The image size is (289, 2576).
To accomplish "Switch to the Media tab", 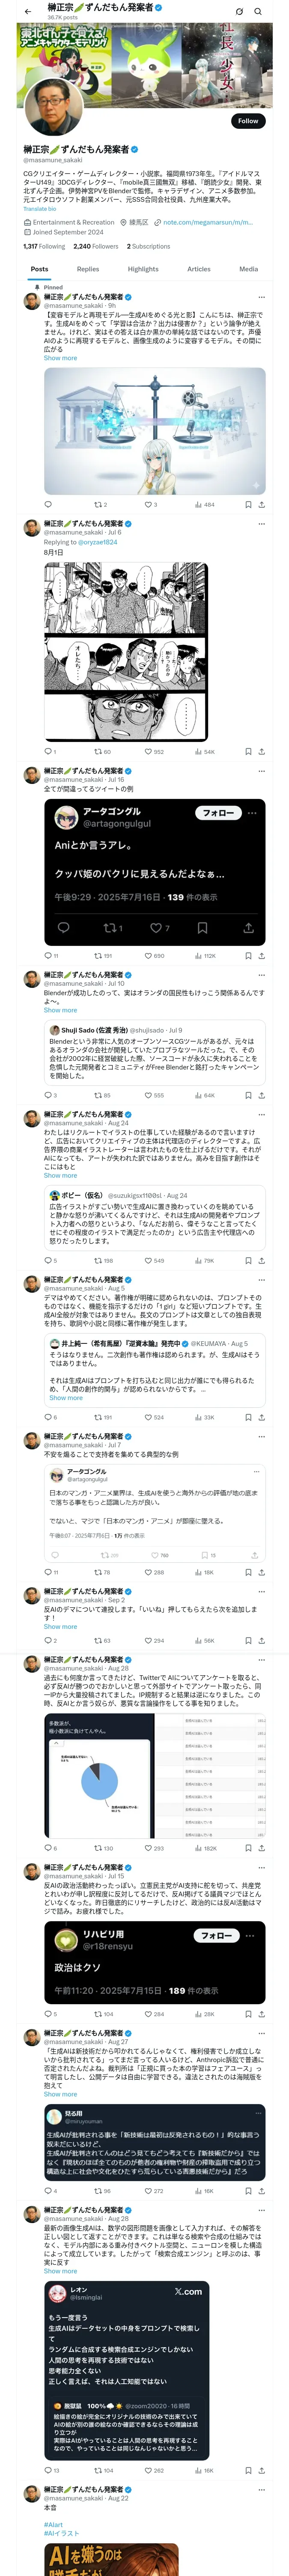I will tap(248, 269).
